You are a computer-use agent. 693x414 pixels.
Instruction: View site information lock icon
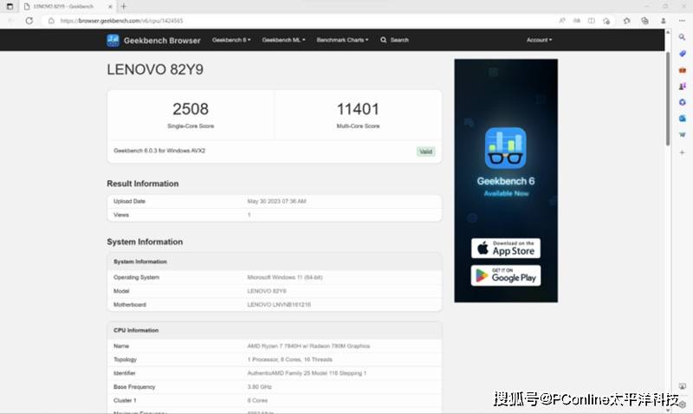[x=51, y=21]
